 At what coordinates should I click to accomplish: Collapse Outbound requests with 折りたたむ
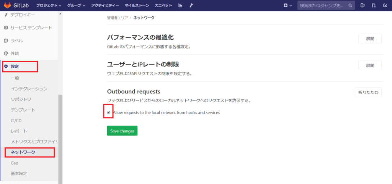368,92
